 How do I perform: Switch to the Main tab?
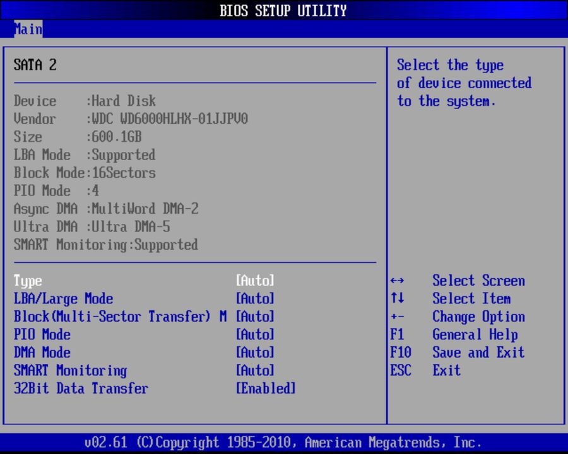tap(28, 29)
